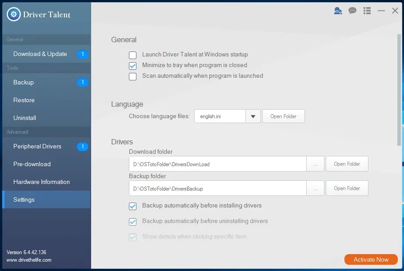
Task: Click Open Folder for Backup folder
Action: (x=347, y=188)
